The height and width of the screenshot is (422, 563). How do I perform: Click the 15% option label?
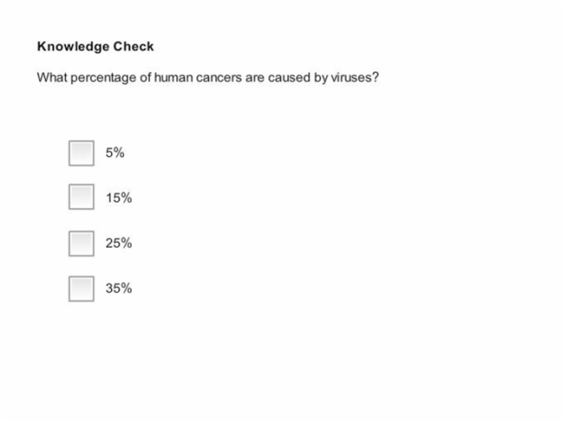pyautogui.click(x=119, y=198)
